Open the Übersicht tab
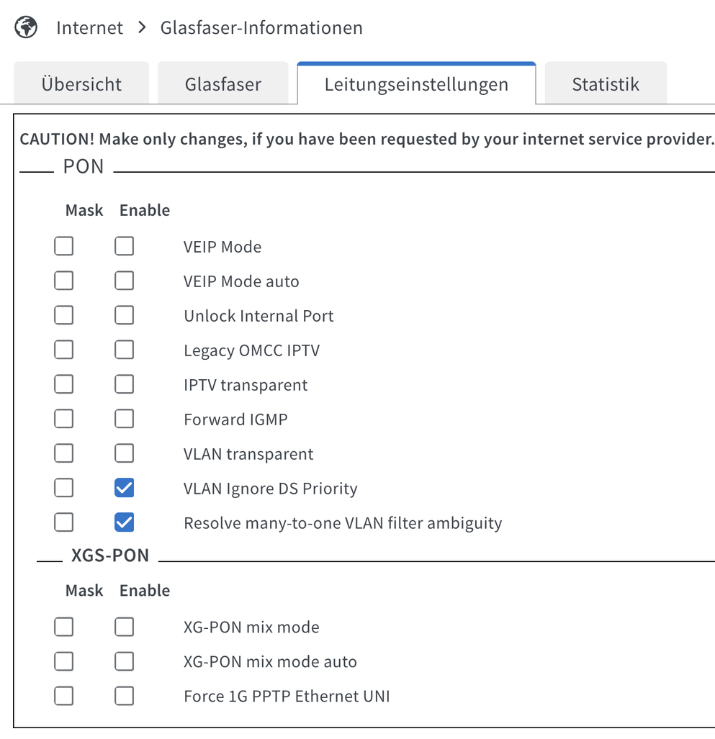Viewport: 715px width, 739px height. pos(81,84)
